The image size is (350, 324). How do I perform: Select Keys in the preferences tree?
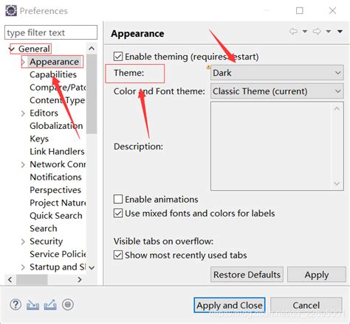point(39,138)
